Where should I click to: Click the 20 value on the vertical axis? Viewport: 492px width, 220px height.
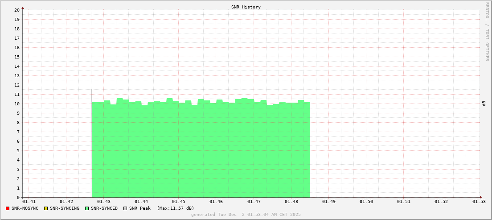[x=17, y=10]
